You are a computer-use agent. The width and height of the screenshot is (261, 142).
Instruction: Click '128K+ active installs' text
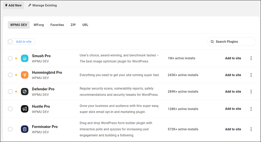(x=183, y=109)
